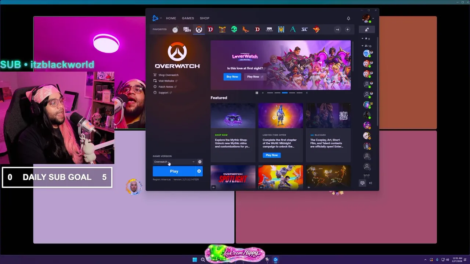Open the Patch Notes link
The height and width of the screenshot is (264, 470).
(x=165, y=87)
